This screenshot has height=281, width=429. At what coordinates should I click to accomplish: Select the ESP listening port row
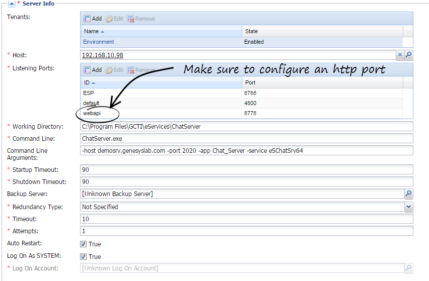89,93
